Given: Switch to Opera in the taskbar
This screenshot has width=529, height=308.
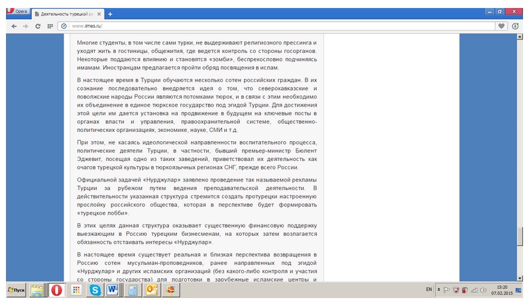Looking at the screenshot, I should (x=57, y=290).
